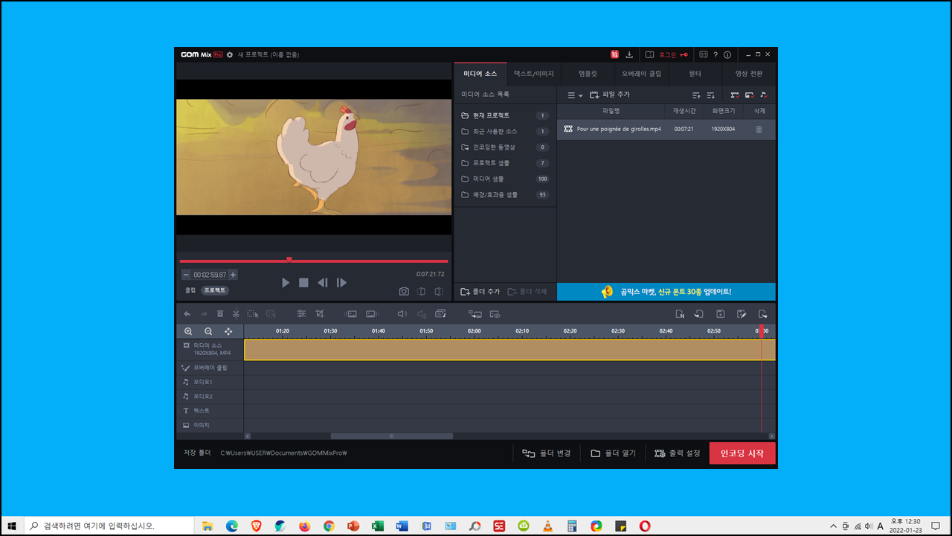952x536 pixels.
Task: Select Pour une poignée de girolles.mp4 file
Action: click(666, 129)
